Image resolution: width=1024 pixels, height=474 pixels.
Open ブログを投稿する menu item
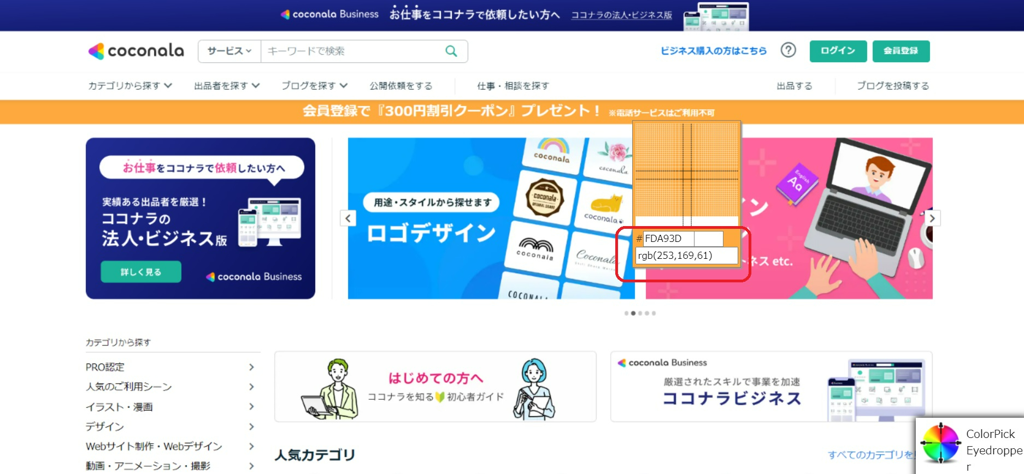893,86
